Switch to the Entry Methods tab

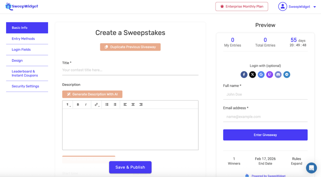23,39
